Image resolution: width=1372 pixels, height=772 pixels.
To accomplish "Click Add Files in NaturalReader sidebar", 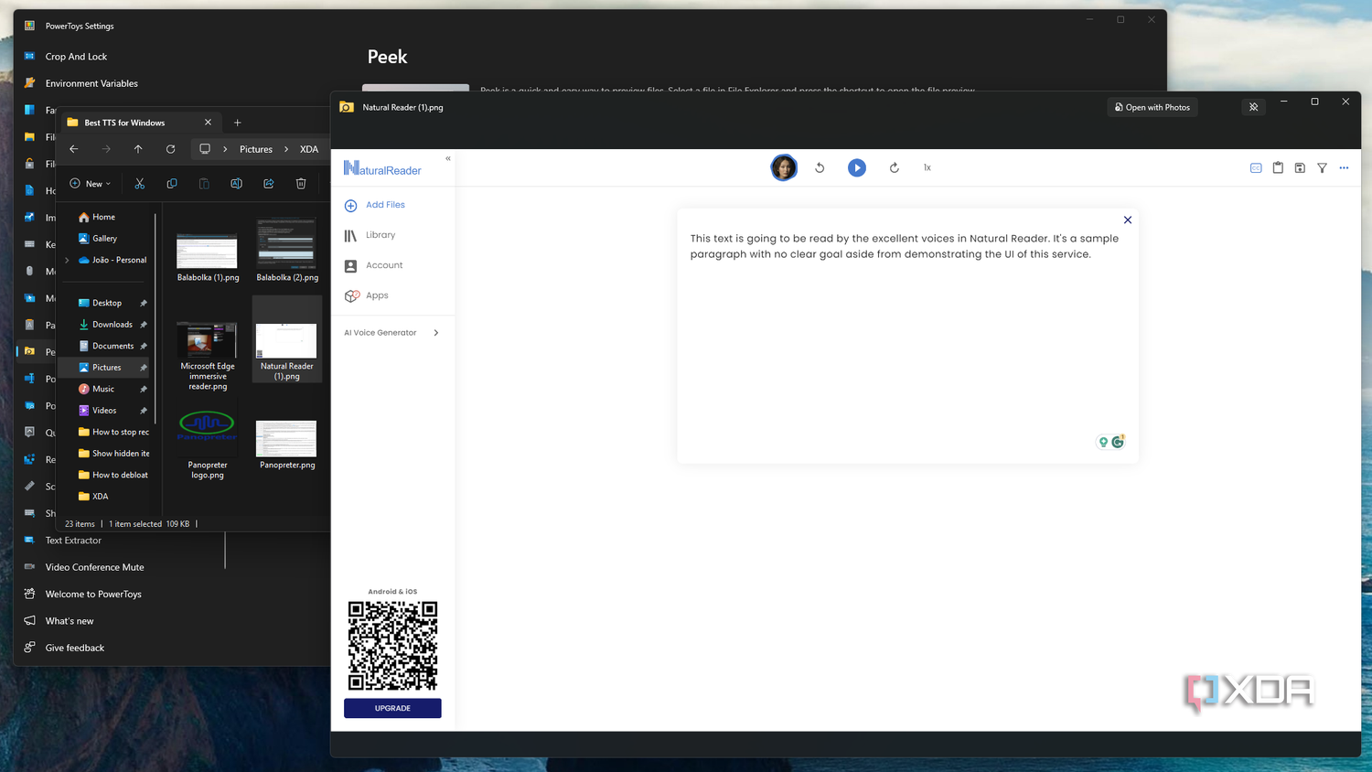I will [375, 205].
